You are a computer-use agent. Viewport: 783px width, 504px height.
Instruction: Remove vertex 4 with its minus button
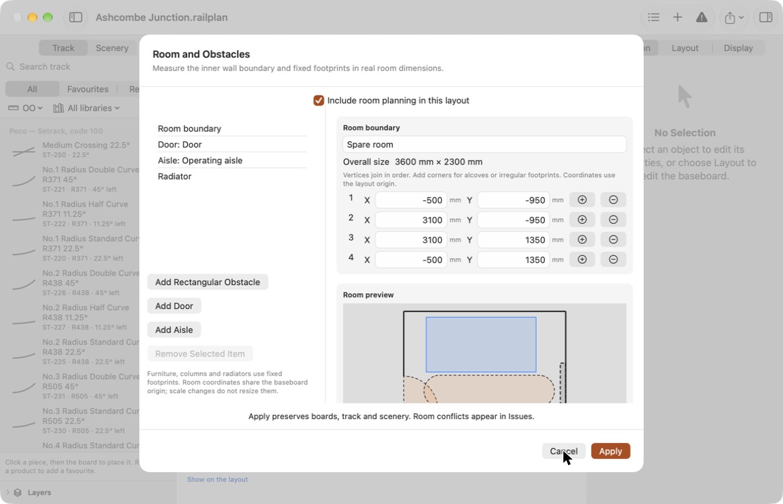click(x=613, y=259)
